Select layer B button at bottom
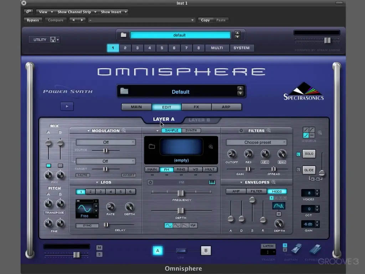 point(206,251)
